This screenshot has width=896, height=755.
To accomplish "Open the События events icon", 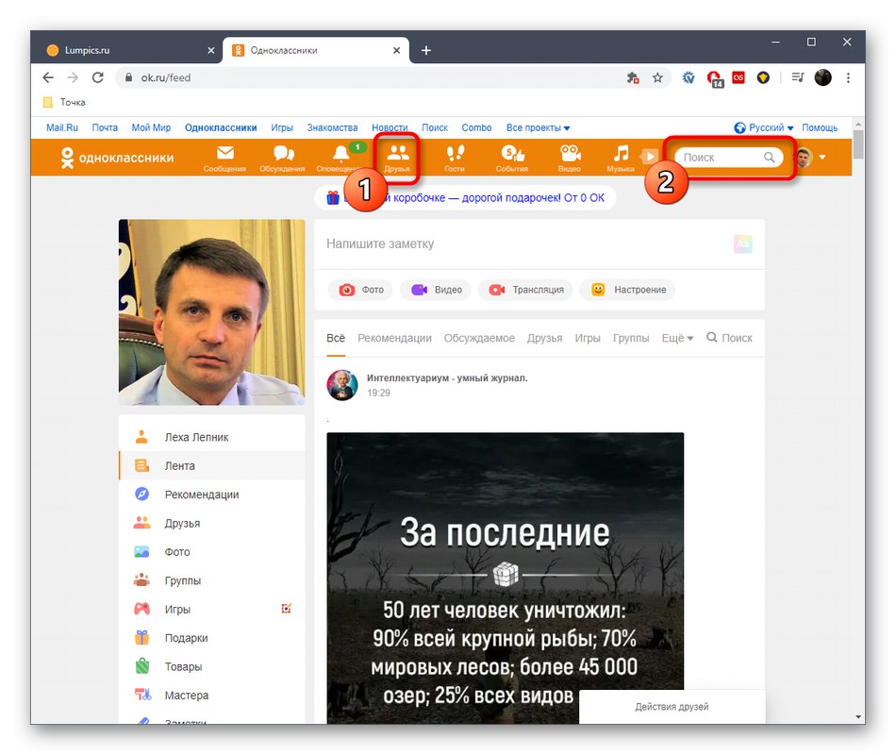I will point(511,156).
